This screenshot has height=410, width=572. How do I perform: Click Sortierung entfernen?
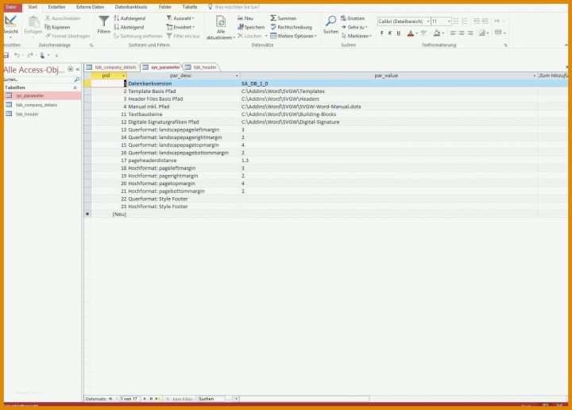tap(138, 36)
